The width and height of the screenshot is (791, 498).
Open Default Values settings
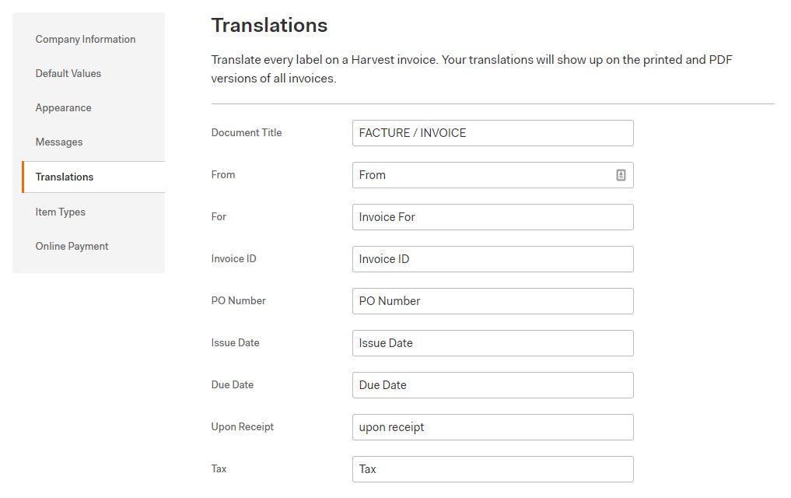point(68,73)
